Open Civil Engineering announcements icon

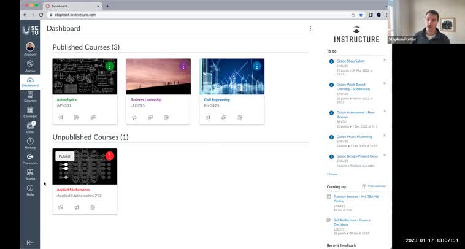pyautogui.click(x=207, y=117)
